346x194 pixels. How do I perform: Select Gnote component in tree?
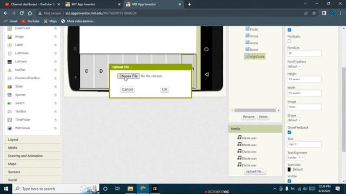coord(252,36)
